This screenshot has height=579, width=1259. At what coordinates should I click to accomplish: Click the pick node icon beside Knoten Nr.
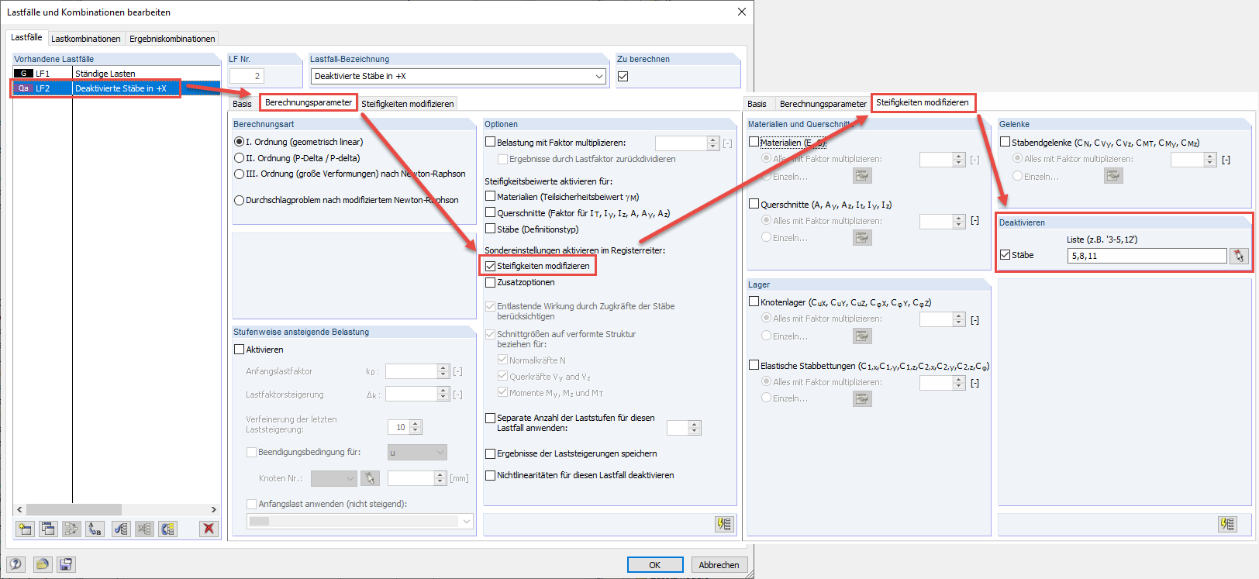(370, 478)
